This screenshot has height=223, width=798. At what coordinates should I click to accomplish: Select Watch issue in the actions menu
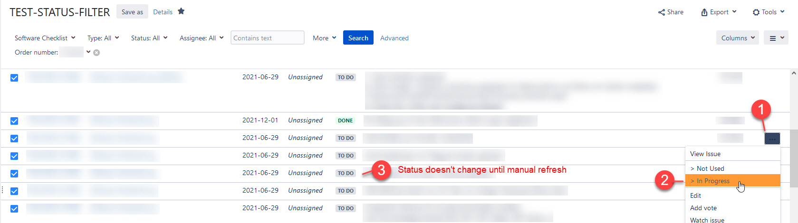pyautogui.click(x=732, y=220)
